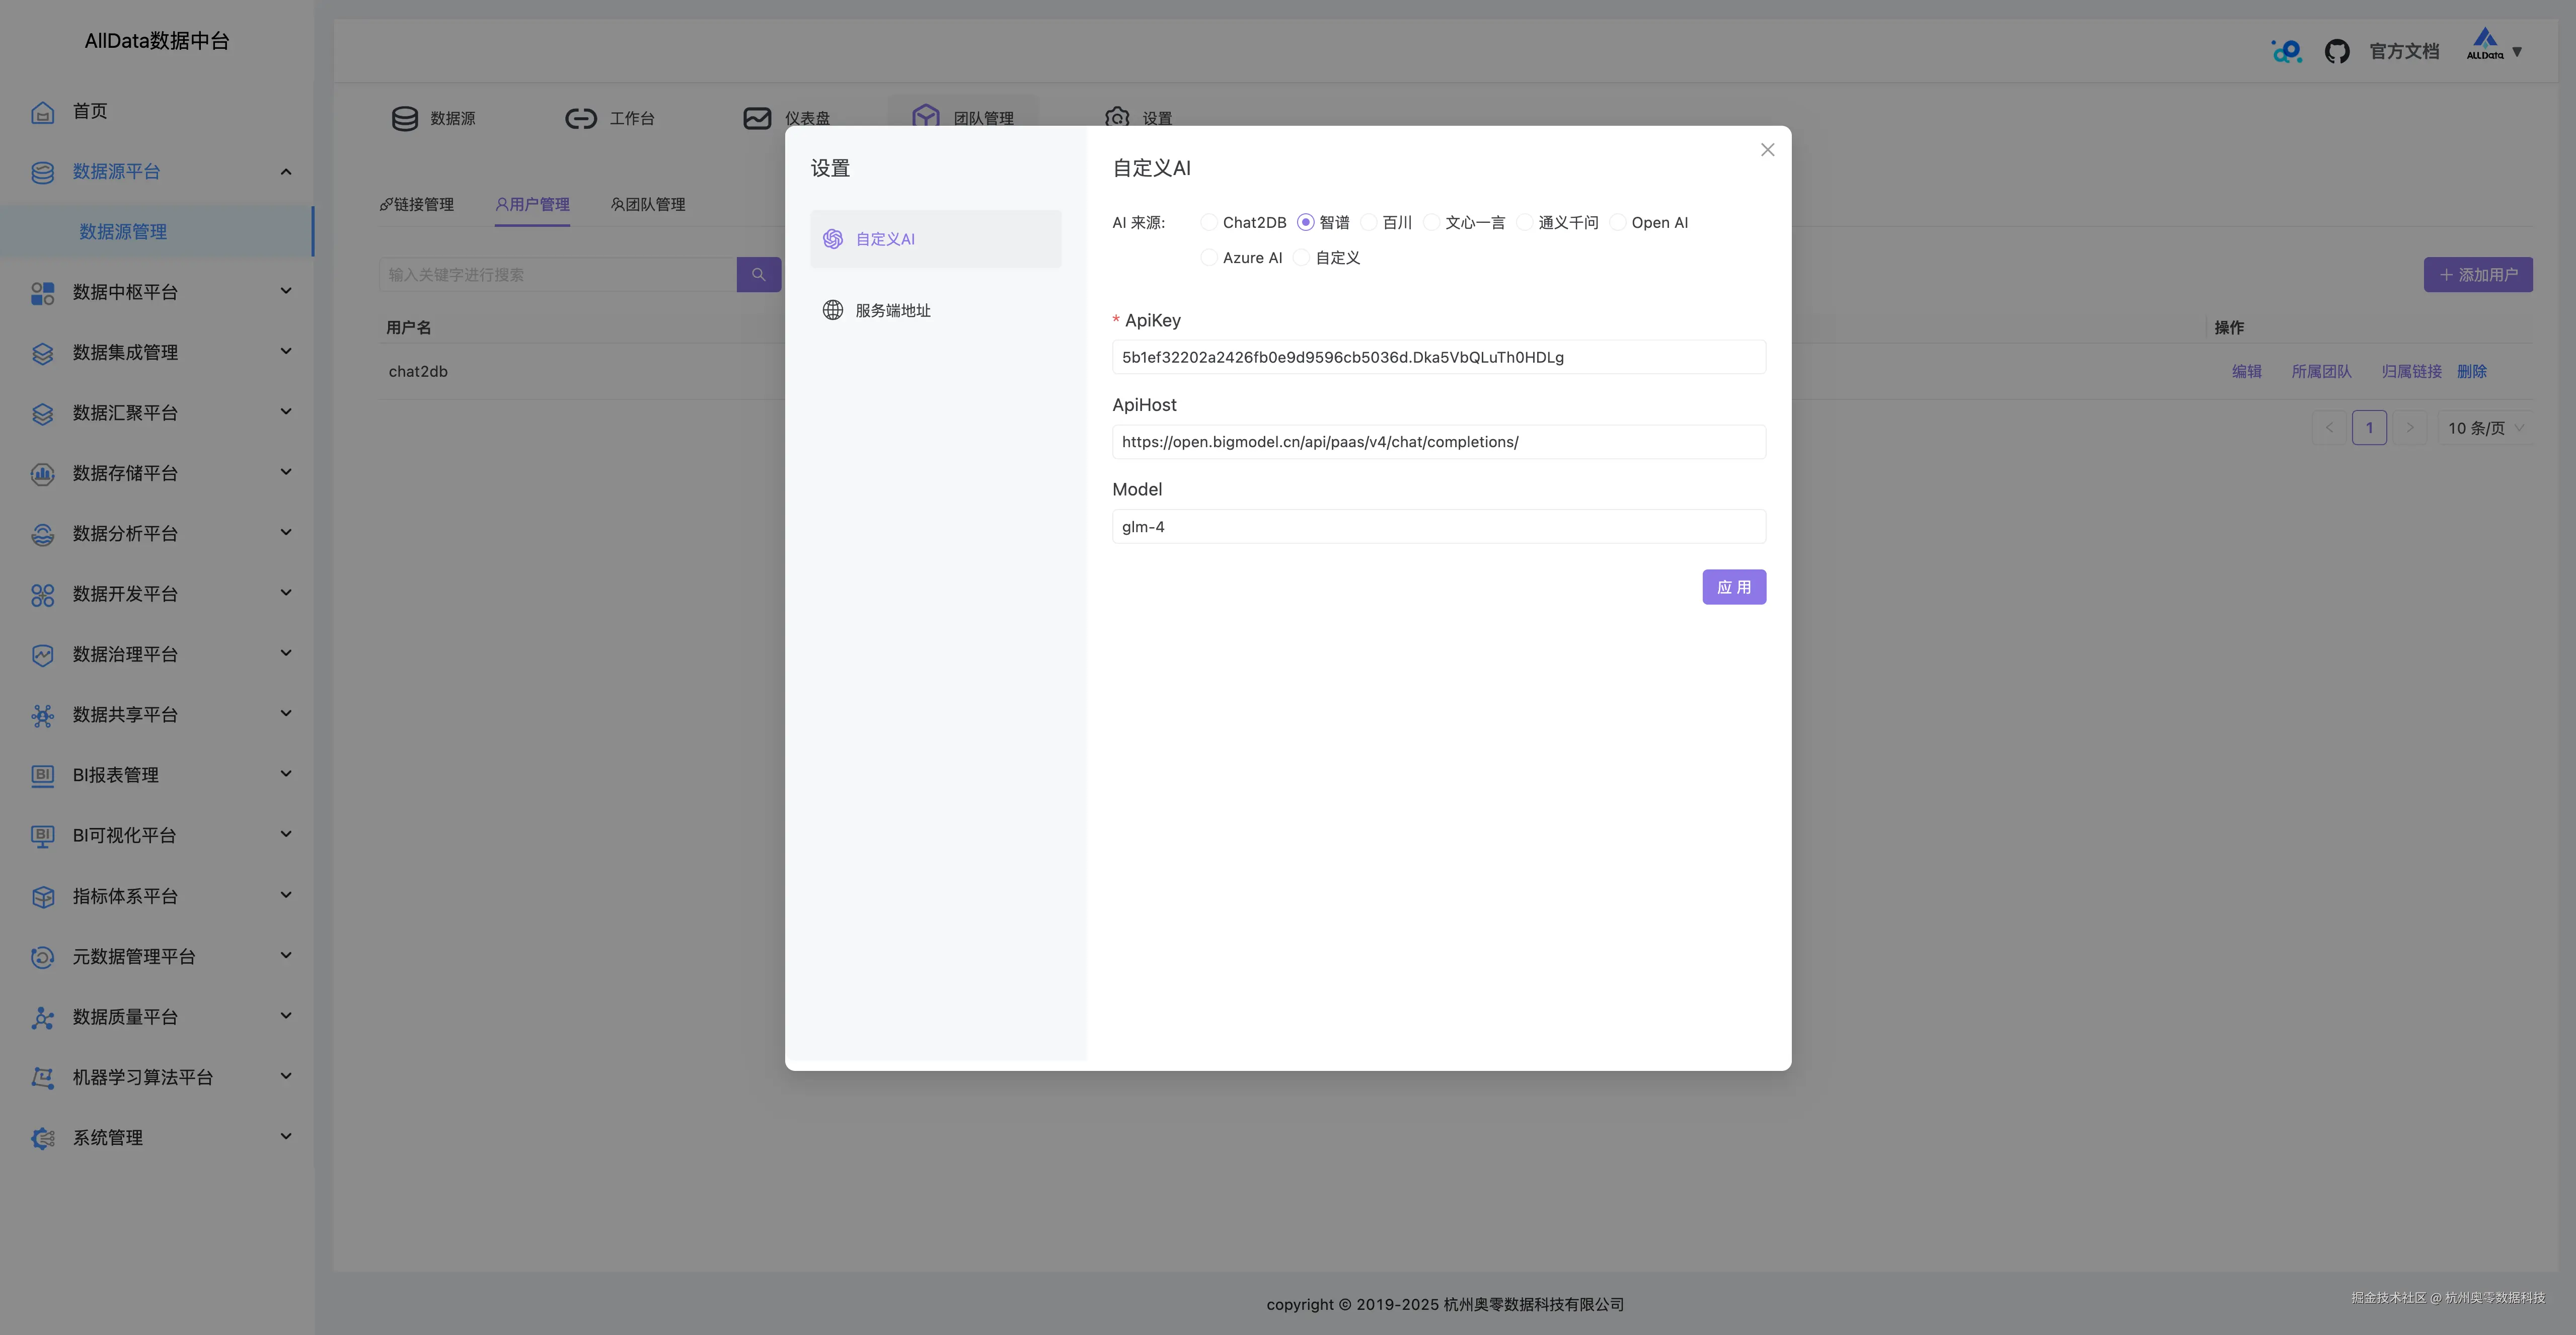Click the 自定义AI swirl icon in the settings sidebar
This screenshot has width=2576, height=1335.
point(832,239)
